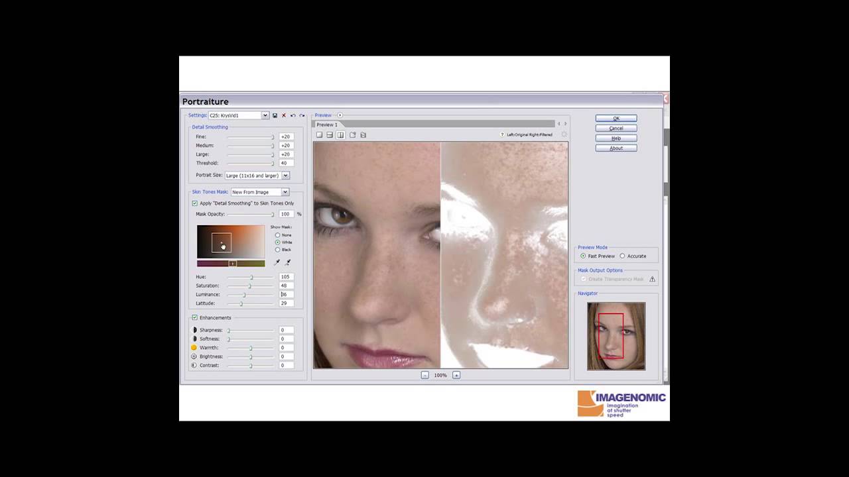This screenshot has width=849, height=477.
Task: Click the Sharpness icon in Enhancements
Action: tap(194, 330)
